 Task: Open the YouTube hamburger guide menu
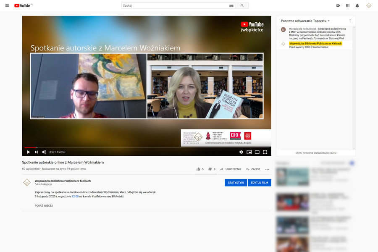[x=7, y=5]
